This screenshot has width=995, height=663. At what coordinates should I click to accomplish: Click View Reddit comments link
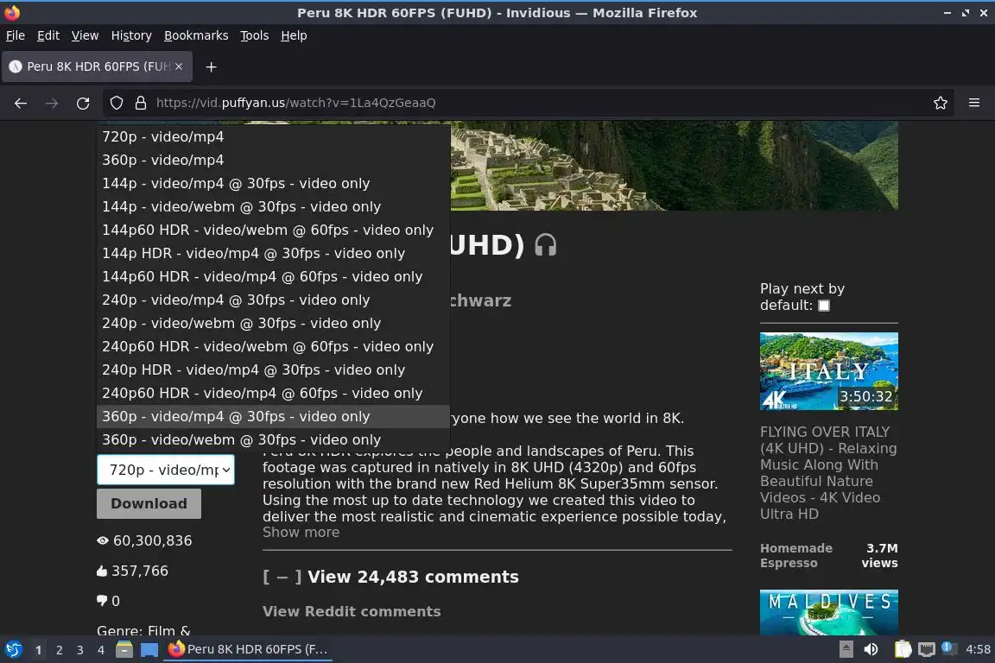point(352,611)
